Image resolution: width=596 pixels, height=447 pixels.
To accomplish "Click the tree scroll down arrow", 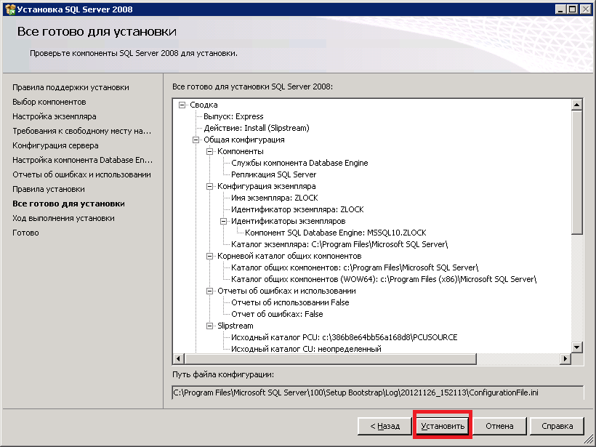I will [x=577, y=347].
